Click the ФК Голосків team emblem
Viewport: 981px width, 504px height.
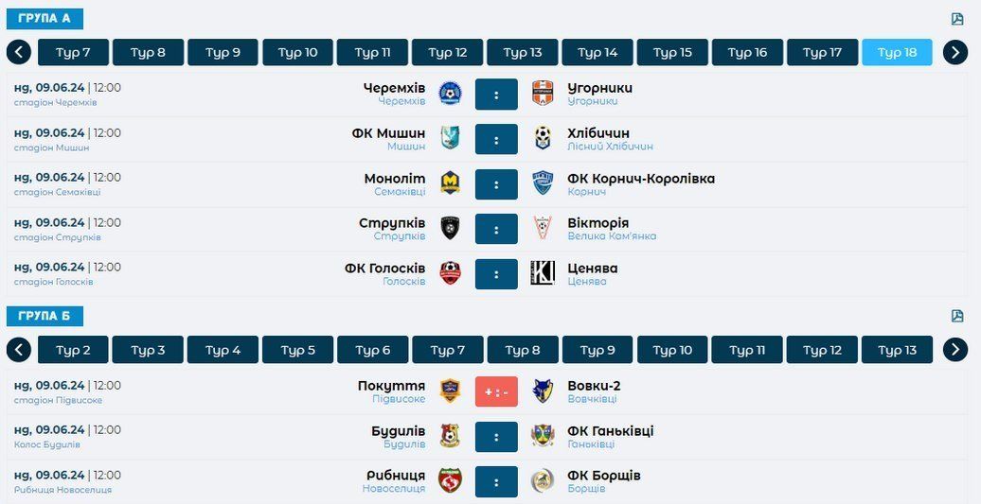pyautogui.click(x=451, y=273)
